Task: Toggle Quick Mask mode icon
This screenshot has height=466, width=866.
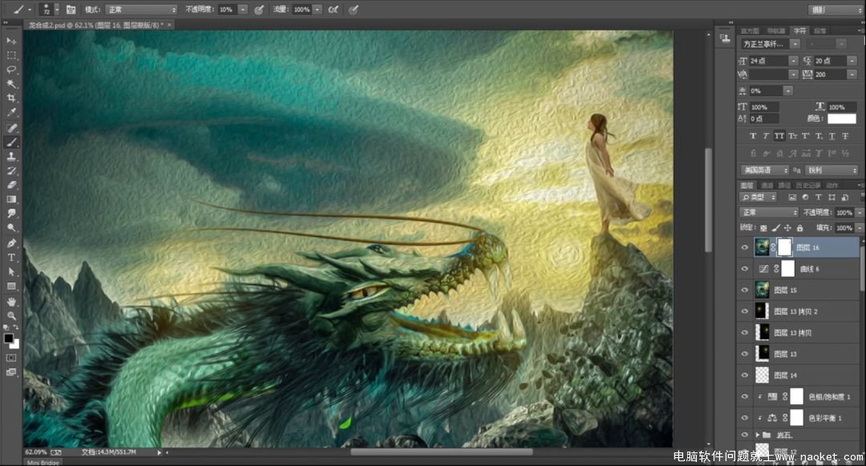Action: pos(11,358)
